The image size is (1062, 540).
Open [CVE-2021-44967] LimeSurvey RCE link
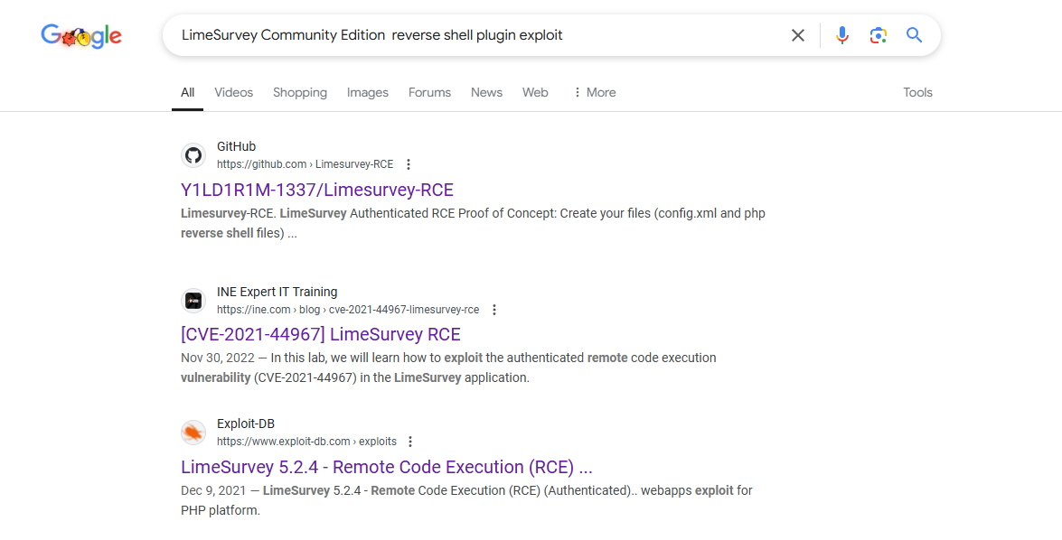pyautogui.click(x=320, y=334)
